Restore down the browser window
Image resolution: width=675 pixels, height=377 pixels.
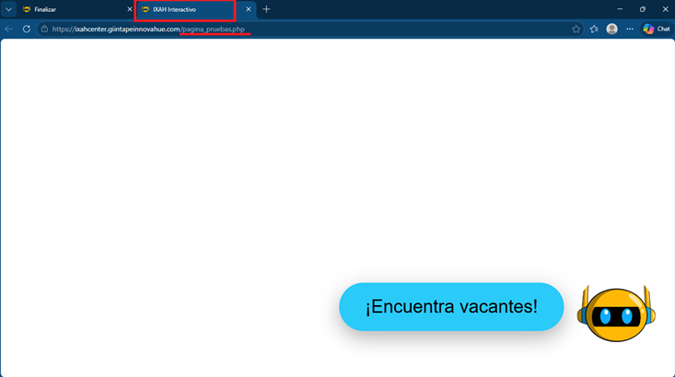643,9
